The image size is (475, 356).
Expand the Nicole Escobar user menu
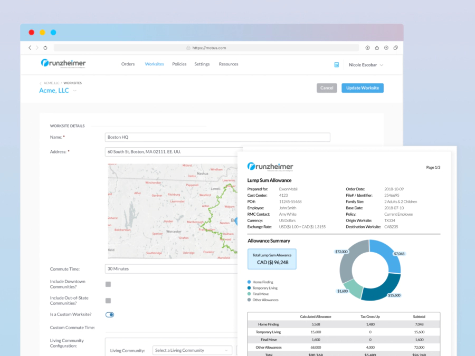point(366,65)
